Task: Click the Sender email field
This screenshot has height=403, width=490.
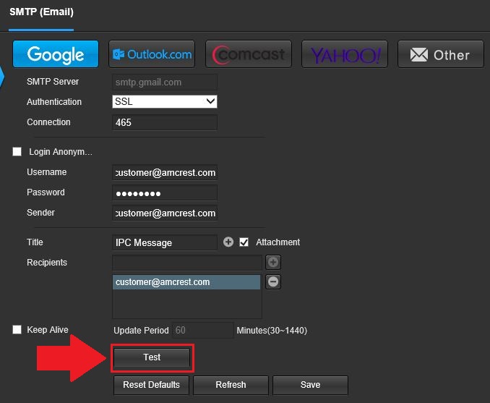Action: [x=165, y=213]
